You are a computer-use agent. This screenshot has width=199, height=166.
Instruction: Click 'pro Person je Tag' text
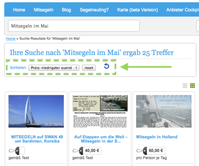pos(151,158)
